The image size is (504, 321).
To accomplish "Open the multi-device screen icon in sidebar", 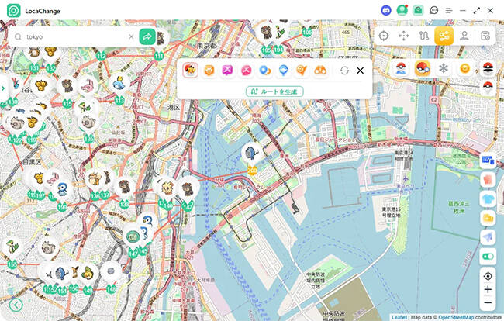I will pos(488,160).
